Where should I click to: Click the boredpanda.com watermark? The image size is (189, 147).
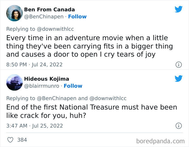point(160,141)
